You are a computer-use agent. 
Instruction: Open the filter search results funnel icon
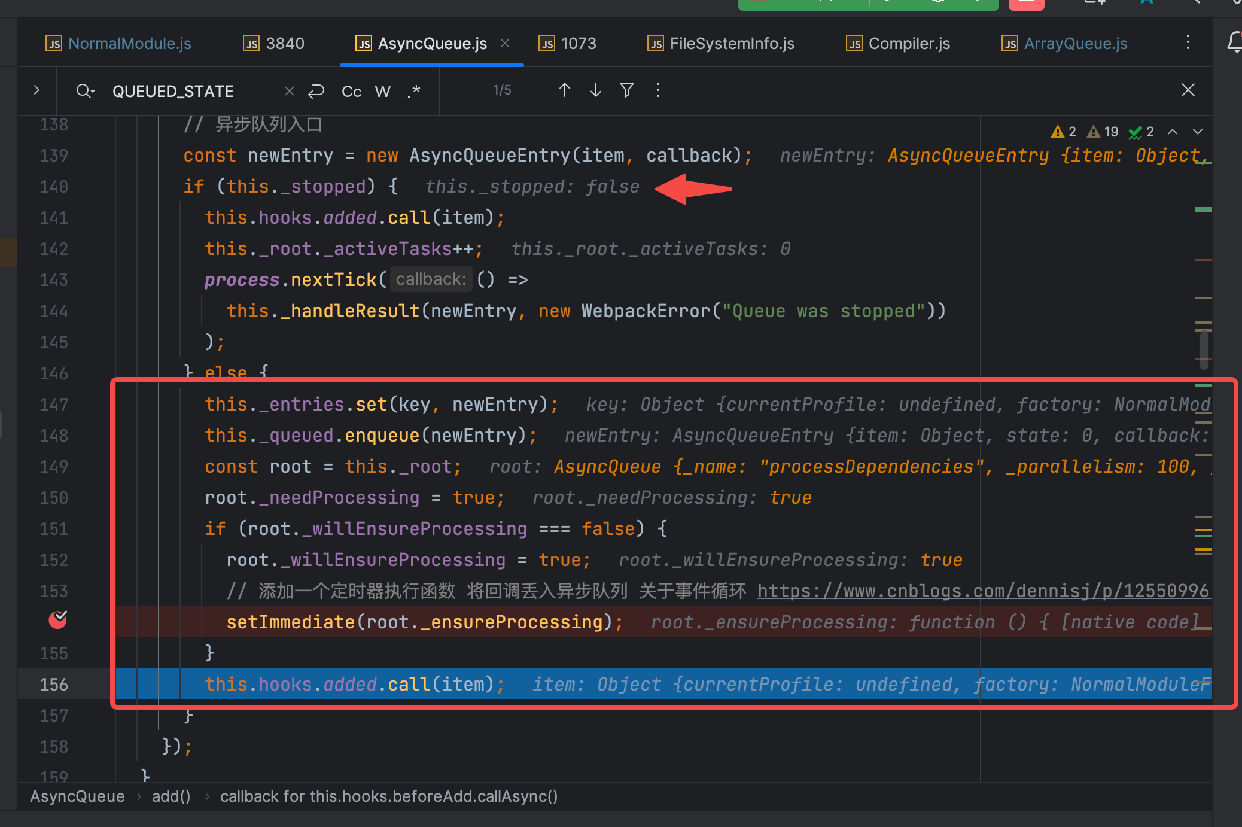click(626, 90)
